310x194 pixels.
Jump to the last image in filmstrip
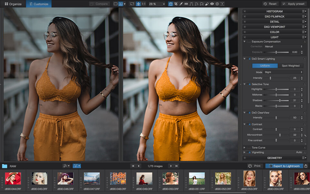(176, 166)
